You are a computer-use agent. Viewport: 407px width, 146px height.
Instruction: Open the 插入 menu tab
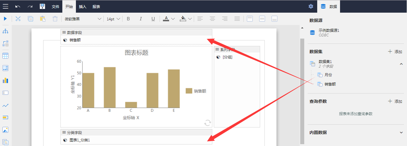[83, 6]
